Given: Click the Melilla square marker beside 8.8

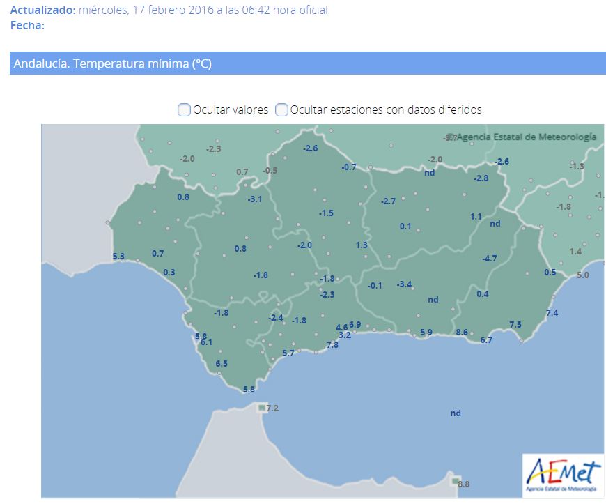Looking at the screenshot, I should pyautogui.click(x=455, y=482).
